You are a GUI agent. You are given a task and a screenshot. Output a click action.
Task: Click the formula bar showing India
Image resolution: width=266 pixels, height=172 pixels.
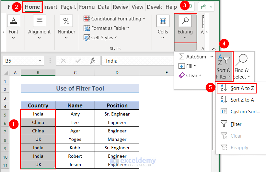click(136, 61)
